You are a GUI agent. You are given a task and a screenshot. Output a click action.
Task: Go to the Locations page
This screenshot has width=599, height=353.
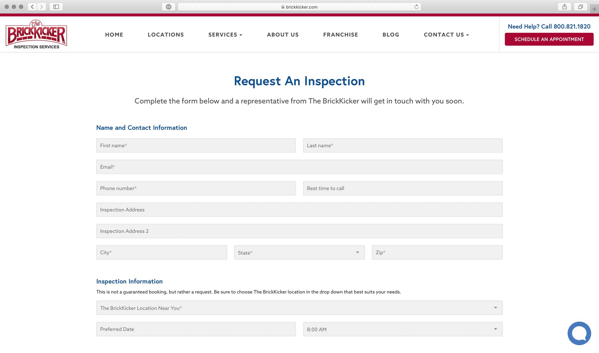coord(166,35)
